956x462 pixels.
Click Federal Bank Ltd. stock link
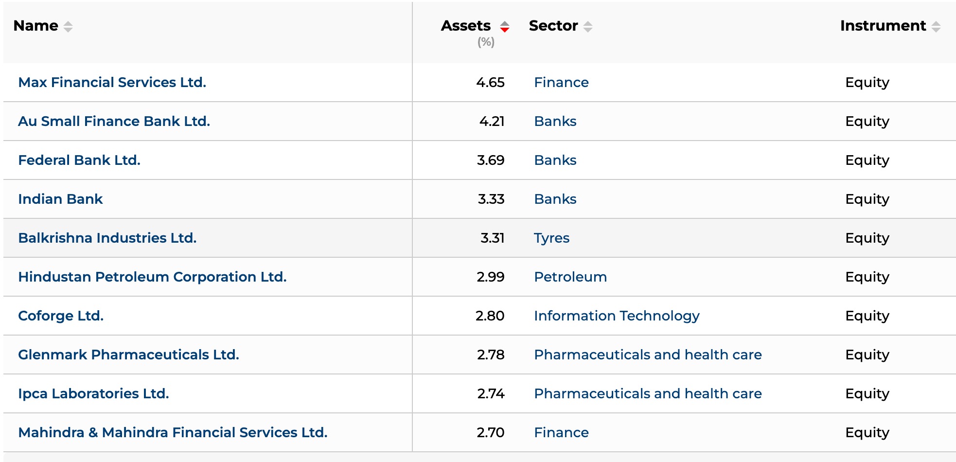coord(79,160)
